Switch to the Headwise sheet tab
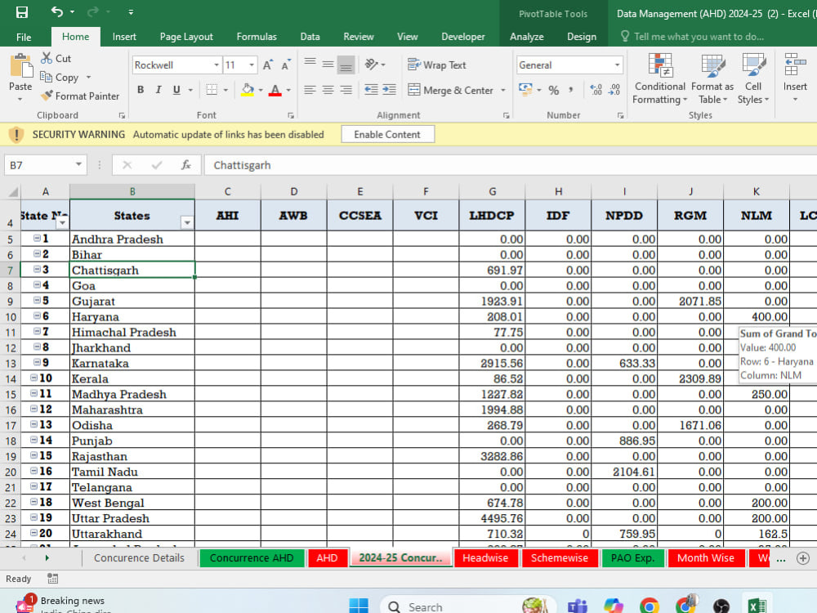The image size is (817, 613). tap(485, 557)
